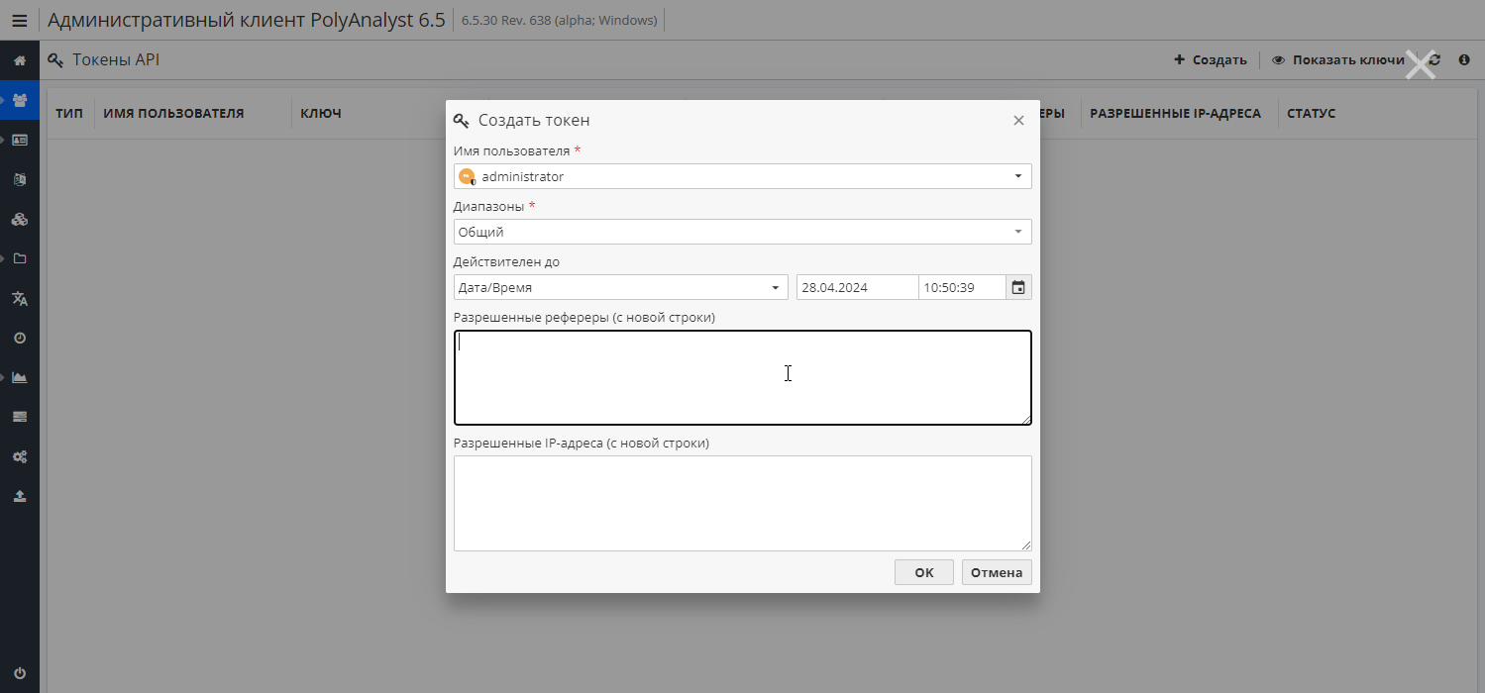
Task: Go to the Home sidebar icon
Action: click(19, 60)
